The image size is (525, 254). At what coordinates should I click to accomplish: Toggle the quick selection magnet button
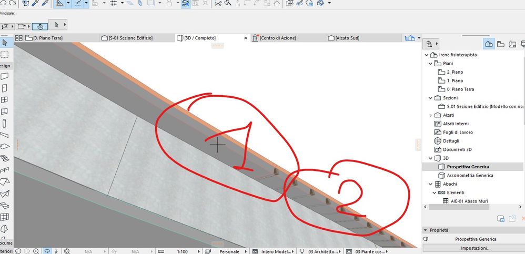[x=40, y=26]
